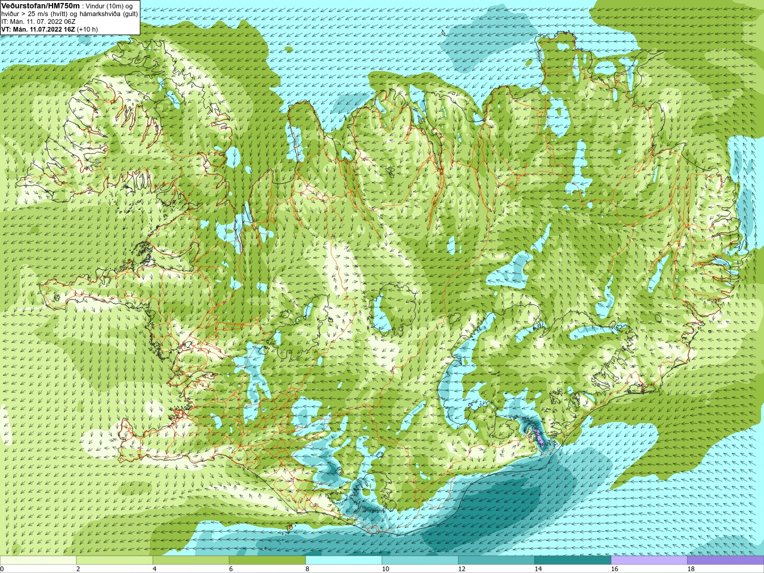Click the legend label '16'

coord(614,569)
